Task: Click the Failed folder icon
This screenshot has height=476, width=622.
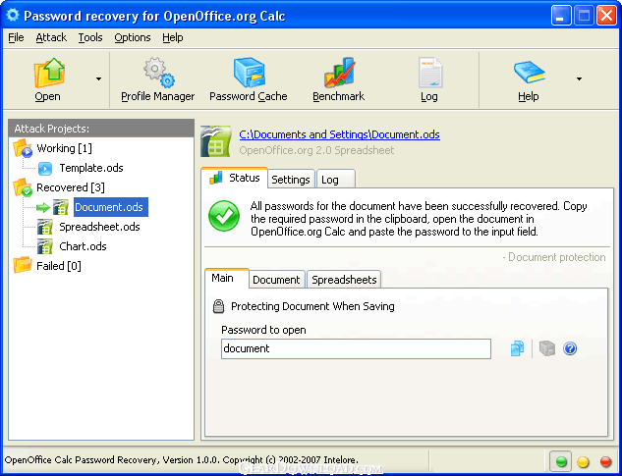Action: (x=23, y=266)
